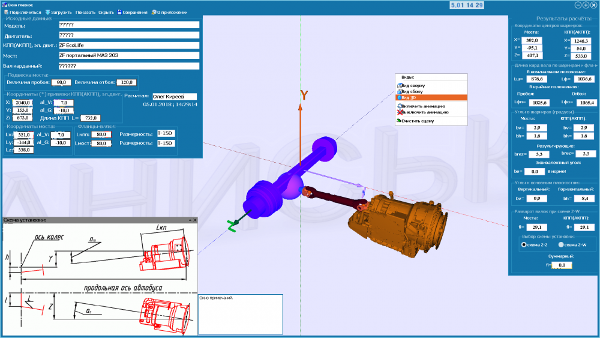Click the Подключиться database icon
Image resolution: width=600 pixels, height=338 pixels.
coord(6,12)
